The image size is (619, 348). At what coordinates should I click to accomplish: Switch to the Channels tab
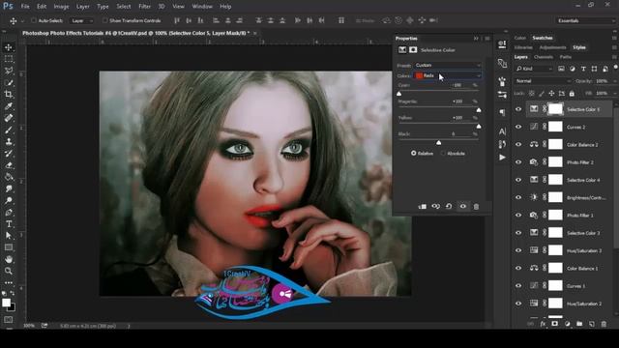pyautogui.click(x=544, y=57)
